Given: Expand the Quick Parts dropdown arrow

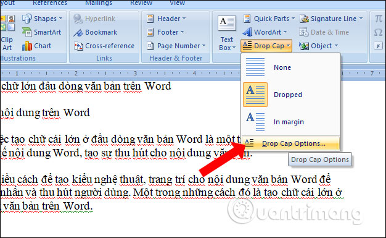Looking at the screenshot, I should [x=293, y=19].
